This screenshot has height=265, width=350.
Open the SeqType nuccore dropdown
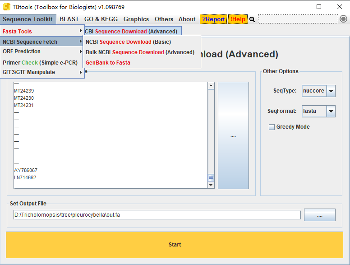pyautogui.click(x=318, y=91)
